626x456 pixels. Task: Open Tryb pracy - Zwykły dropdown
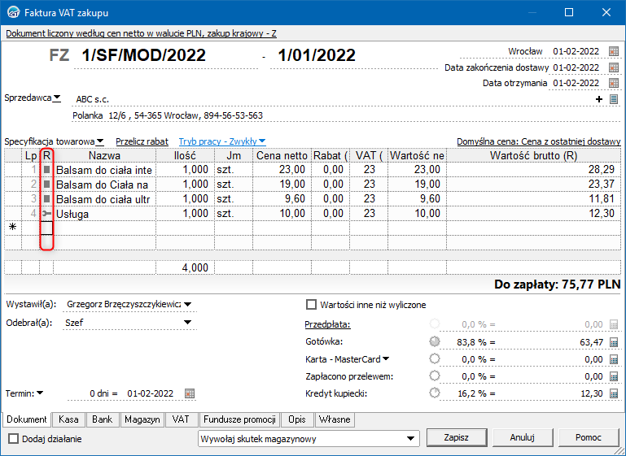(222, 141)
